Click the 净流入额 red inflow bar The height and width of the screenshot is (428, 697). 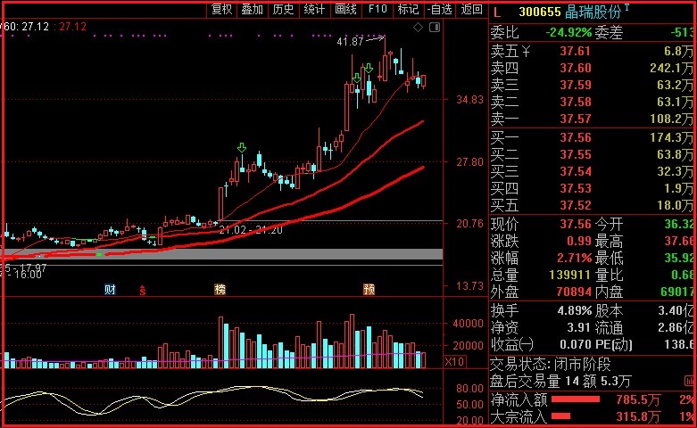tap(576, 399)
